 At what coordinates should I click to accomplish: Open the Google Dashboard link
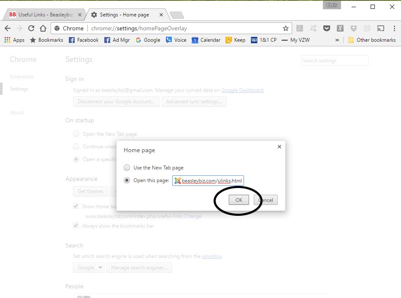click(x=242, y=90)
